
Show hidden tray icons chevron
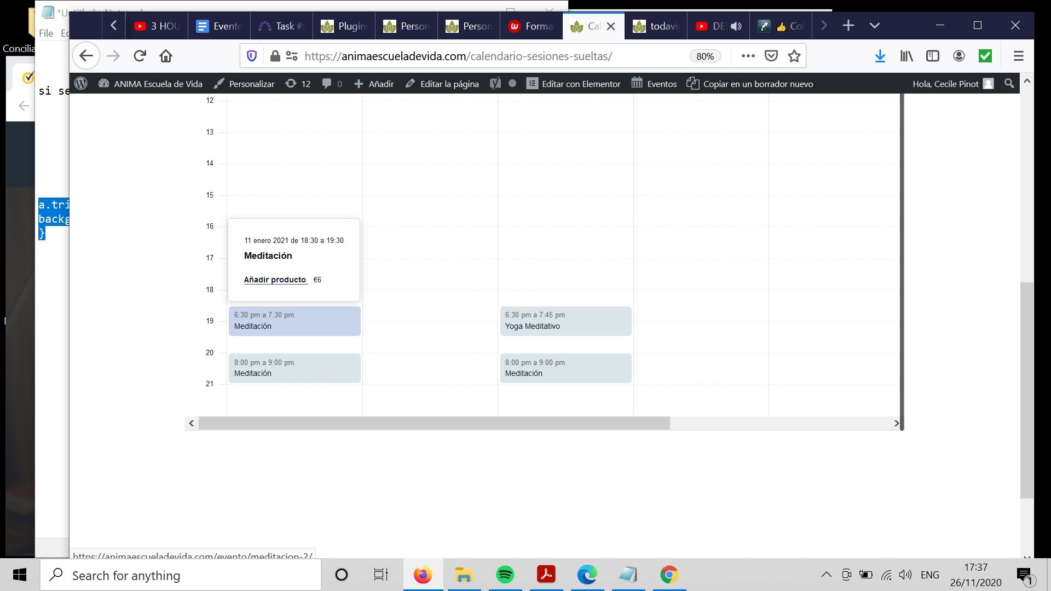click(x=827, y=575)
